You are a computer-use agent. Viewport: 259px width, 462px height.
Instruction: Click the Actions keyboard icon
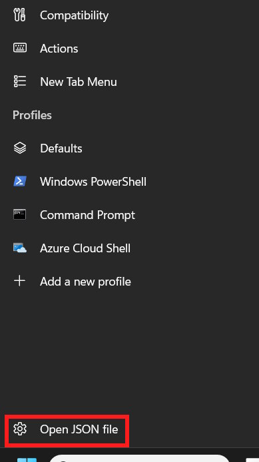[x=20, y=48]
